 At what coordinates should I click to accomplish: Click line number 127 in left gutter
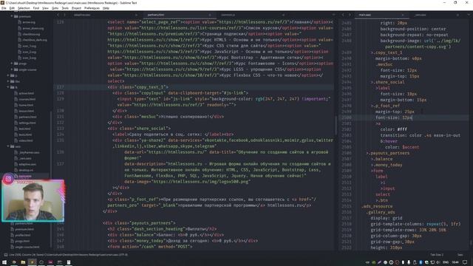tap(61, 87)
